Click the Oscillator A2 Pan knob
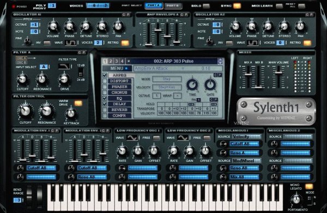The image size is (327, 213). [300, 27]
